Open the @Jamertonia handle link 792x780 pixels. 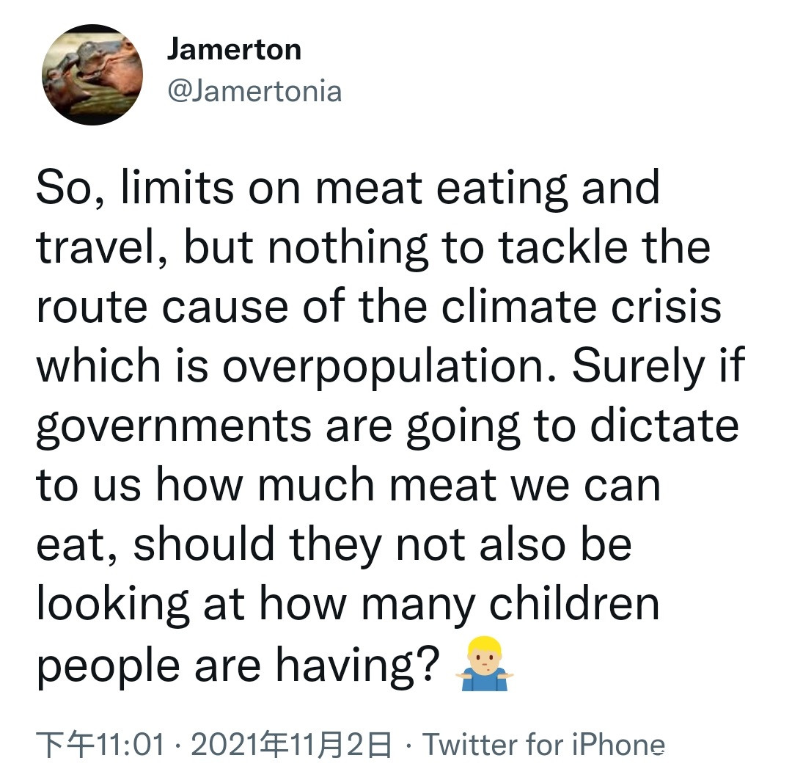coord(254,92)
